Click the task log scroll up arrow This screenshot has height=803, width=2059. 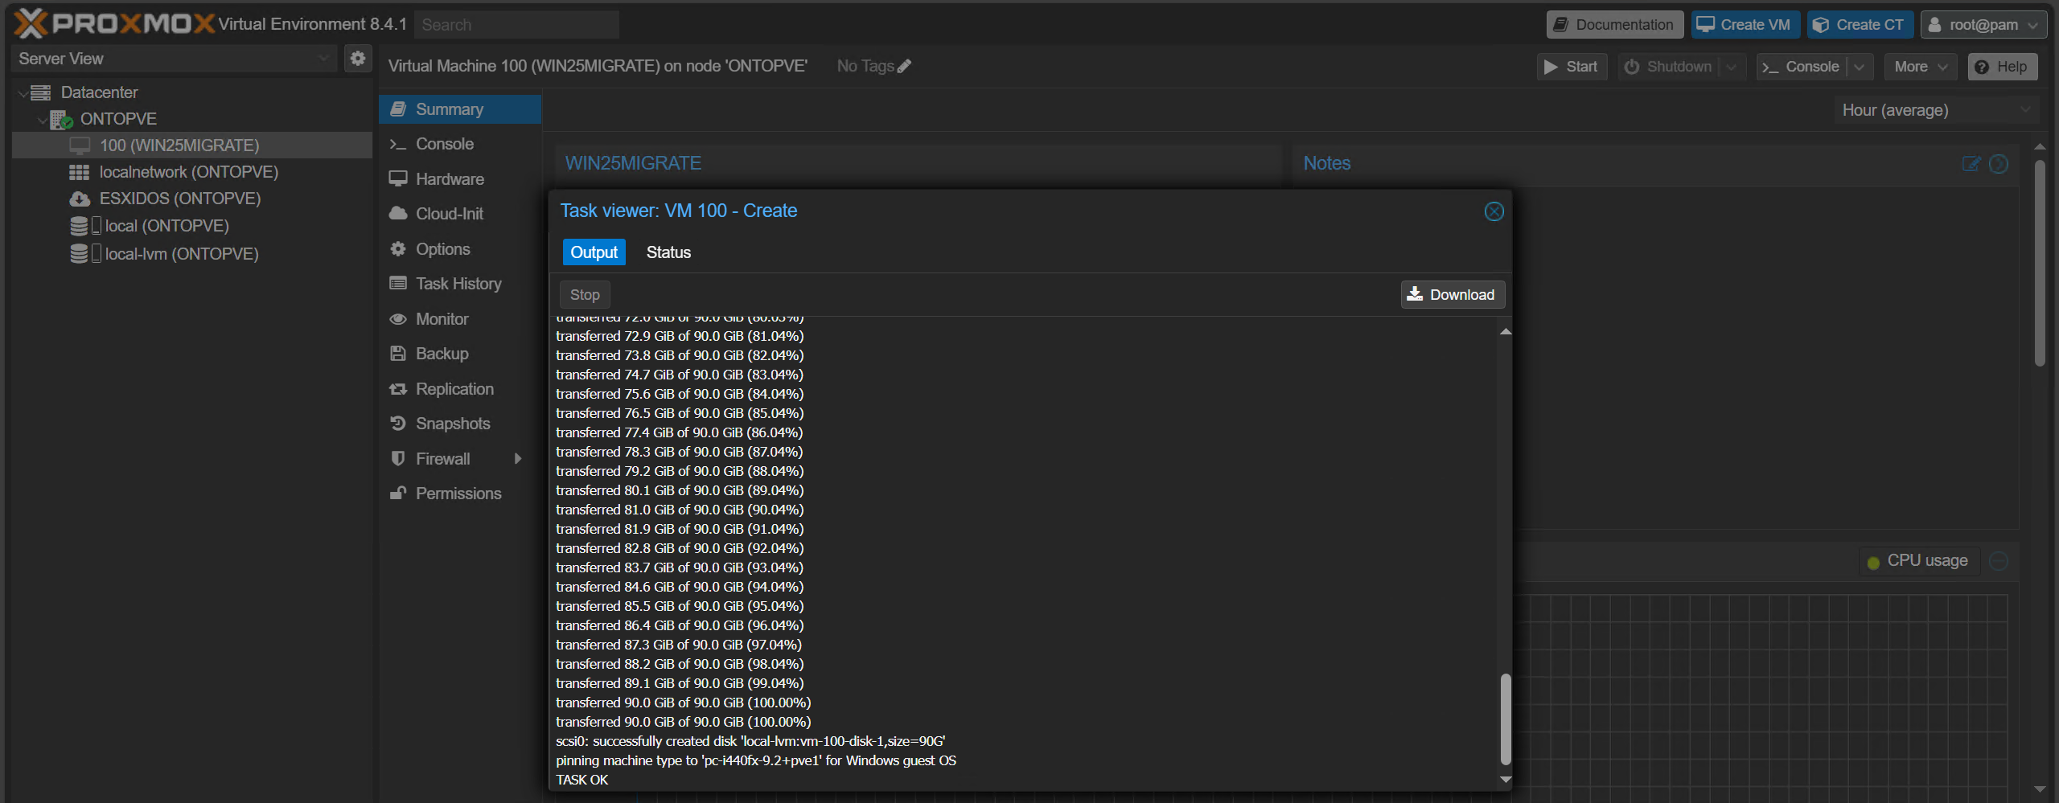pos(1506,331)
